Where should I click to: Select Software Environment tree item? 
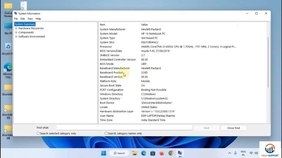(32, 36)
